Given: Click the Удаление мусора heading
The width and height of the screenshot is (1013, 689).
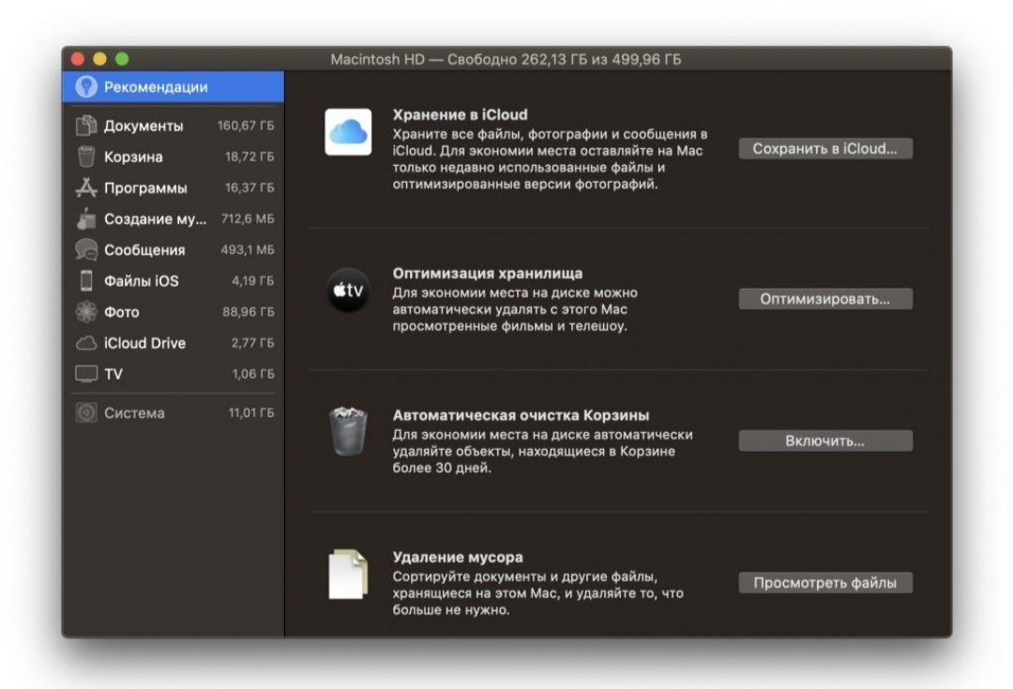Looking at the screenshot, I should [458, 557].
